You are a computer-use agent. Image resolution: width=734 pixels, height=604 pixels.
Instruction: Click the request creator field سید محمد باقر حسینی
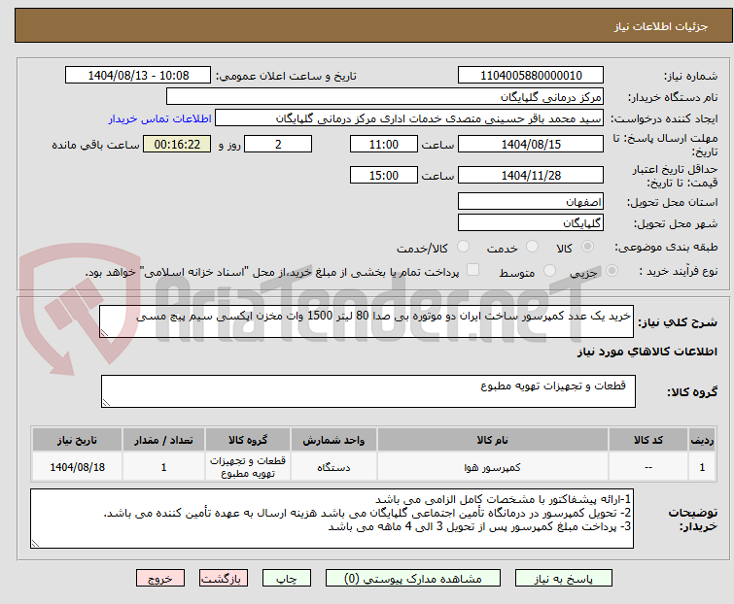(409, 118)
